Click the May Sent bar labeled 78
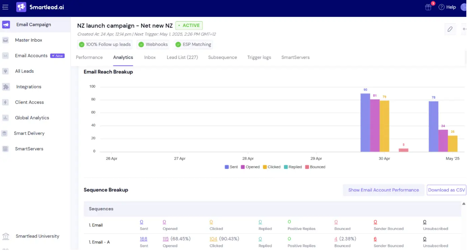 click(434, 127)
